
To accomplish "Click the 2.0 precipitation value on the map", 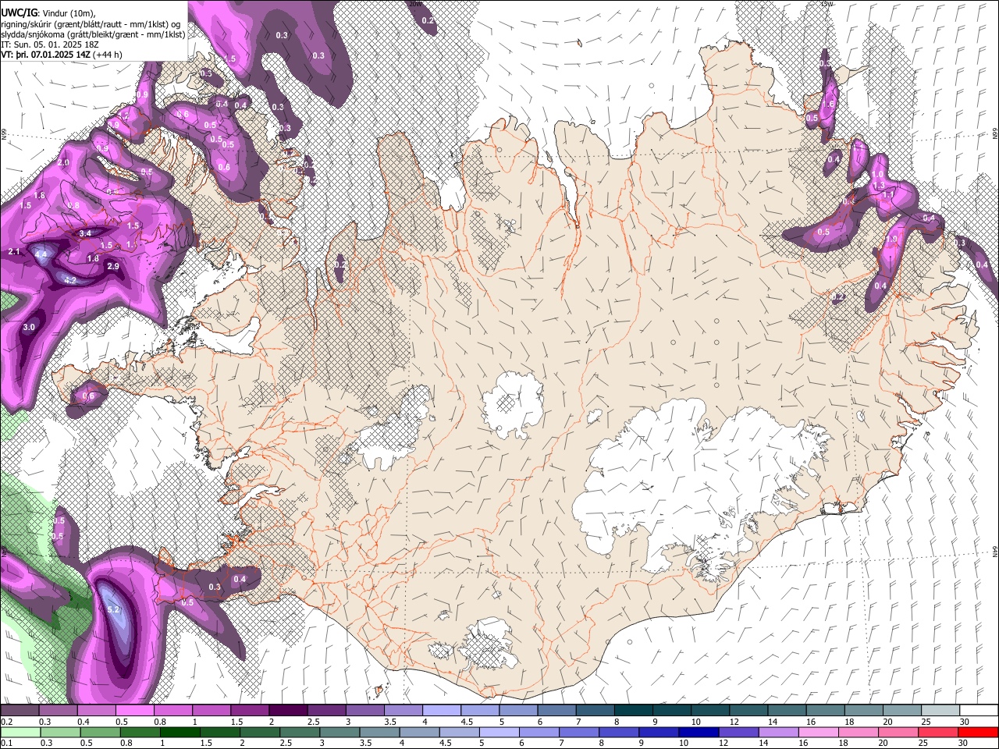I will [63, 162].
